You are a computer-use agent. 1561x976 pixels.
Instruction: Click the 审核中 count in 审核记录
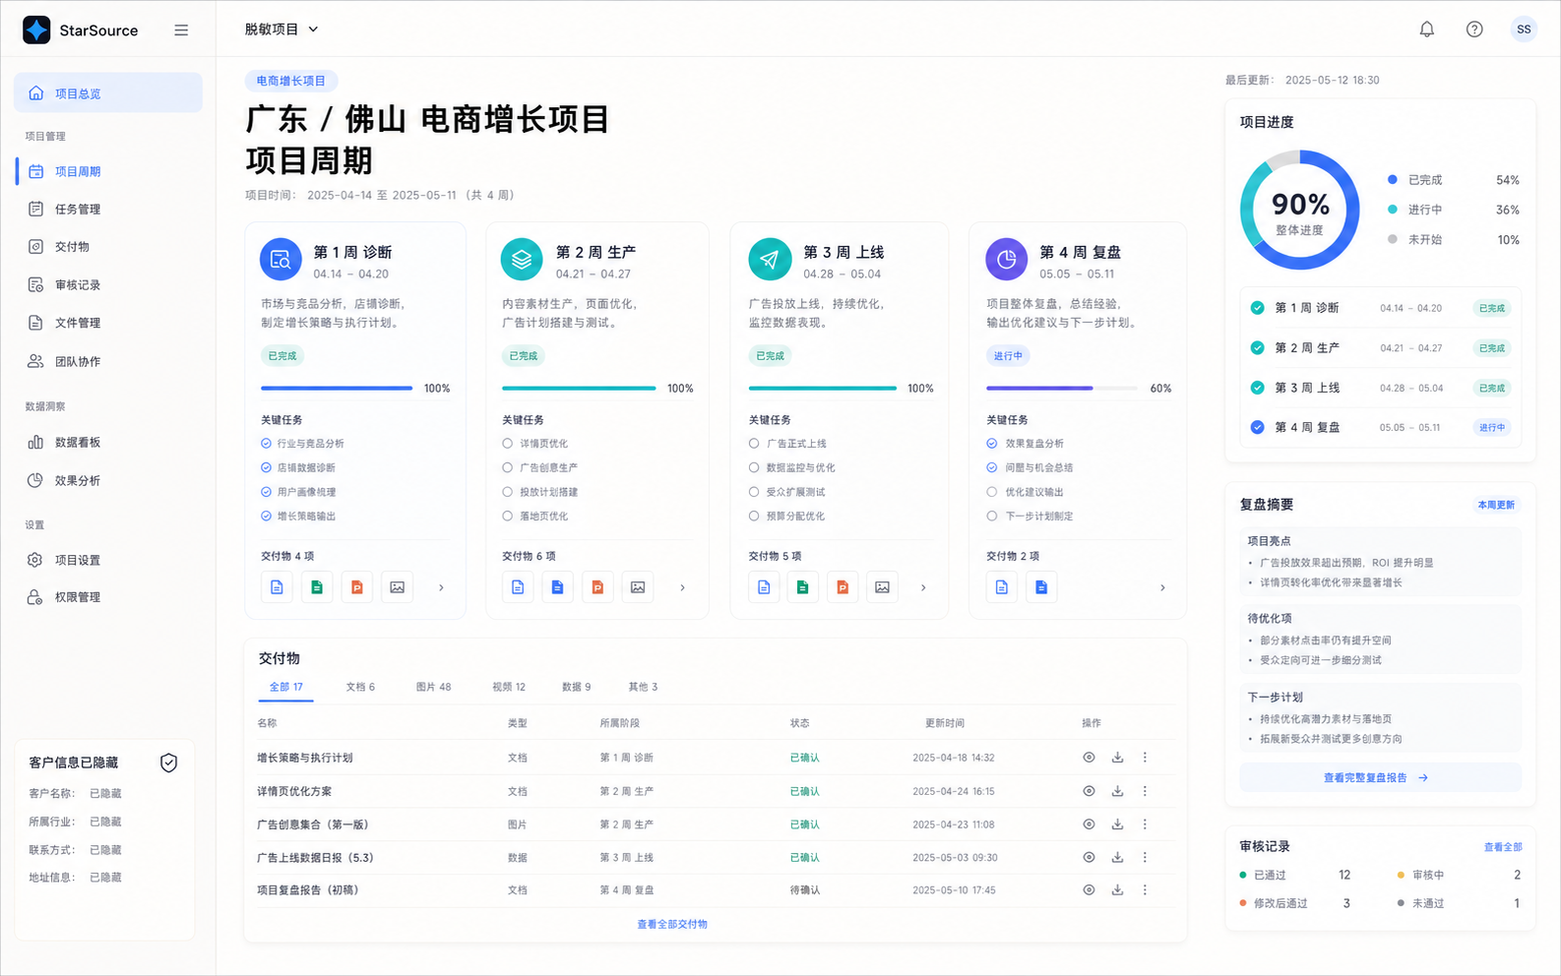(1517, 875)
